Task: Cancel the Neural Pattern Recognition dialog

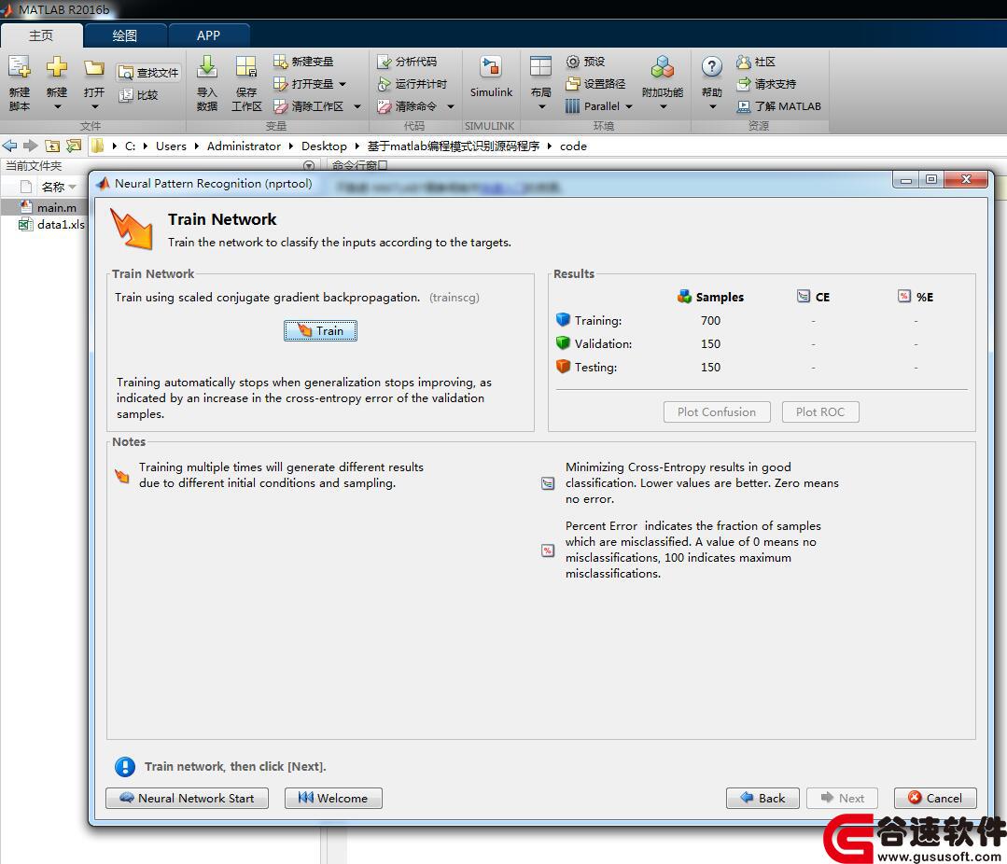Action: [x=935, y=798]
